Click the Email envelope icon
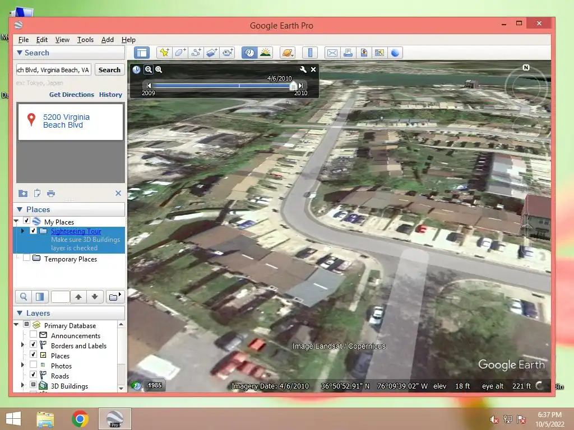Screen dimensions: 574x430 click(332, 53)
